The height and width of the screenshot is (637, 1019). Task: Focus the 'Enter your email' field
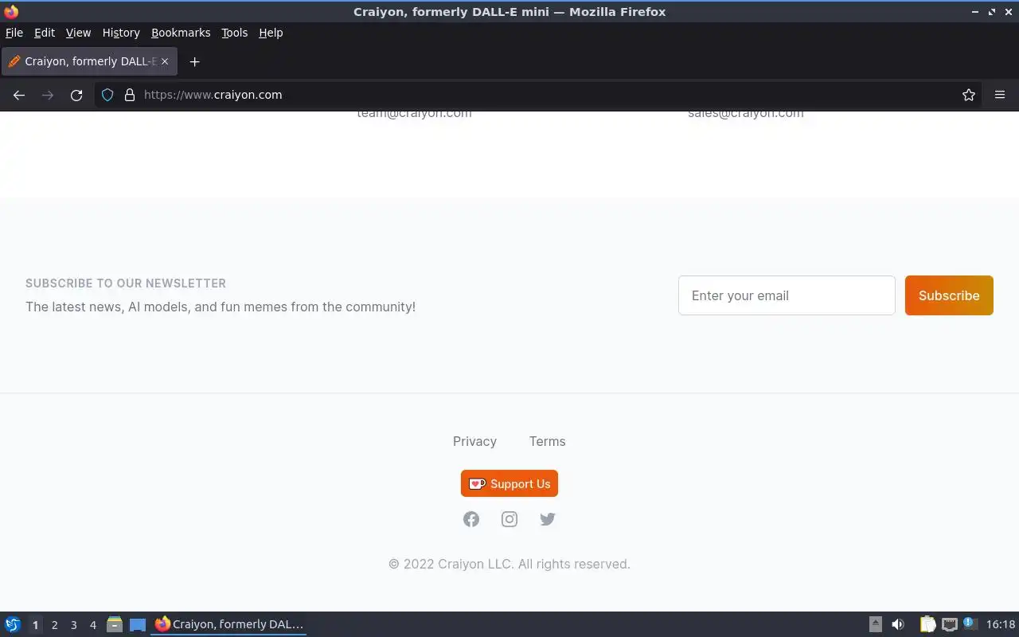(x=787, y=295)
